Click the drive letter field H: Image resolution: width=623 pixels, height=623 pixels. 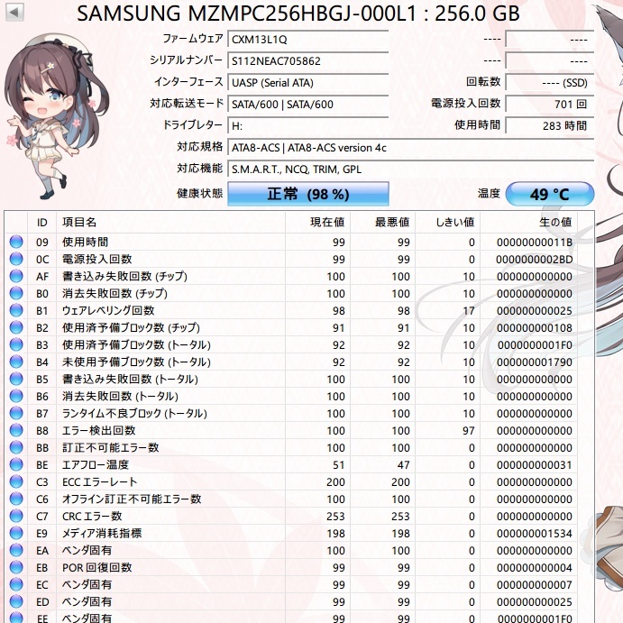(x=308, y=126)
